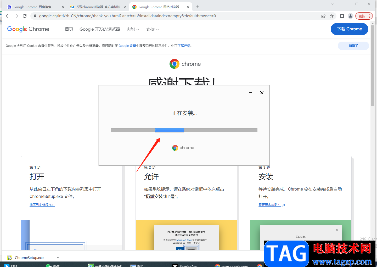Open the www.google.com Chrome taskbar item

(231, 265)
